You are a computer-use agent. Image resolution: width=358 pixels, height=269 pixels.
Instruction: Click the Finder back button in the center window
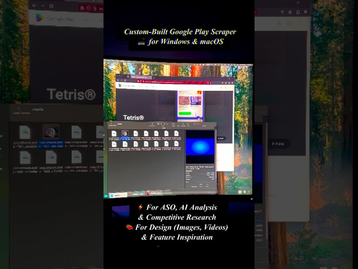coord(111,124)
